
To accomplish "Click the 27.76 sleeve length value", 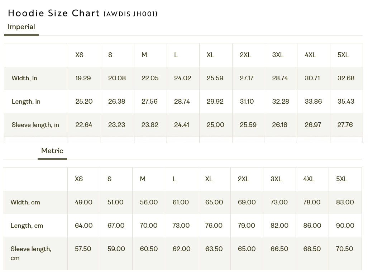I will 345,125.
